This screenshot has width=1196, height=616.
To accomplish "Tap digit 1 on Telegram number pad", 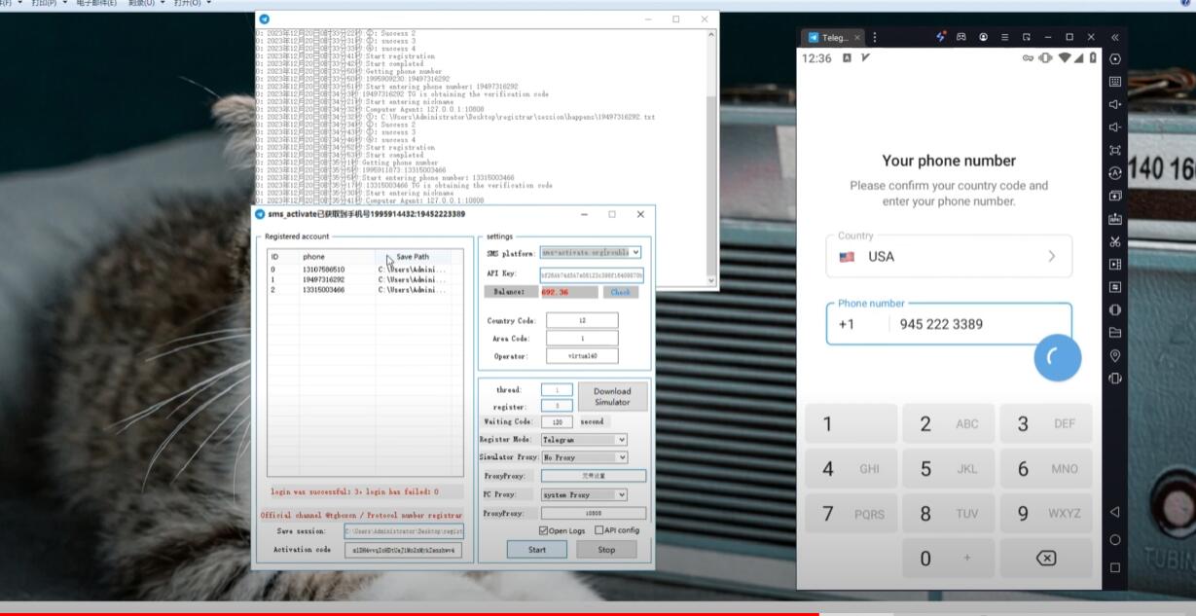I will 851,423.
